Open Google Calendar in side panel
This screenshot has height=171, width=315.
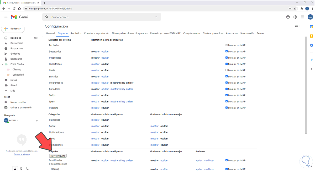[311, 27]
